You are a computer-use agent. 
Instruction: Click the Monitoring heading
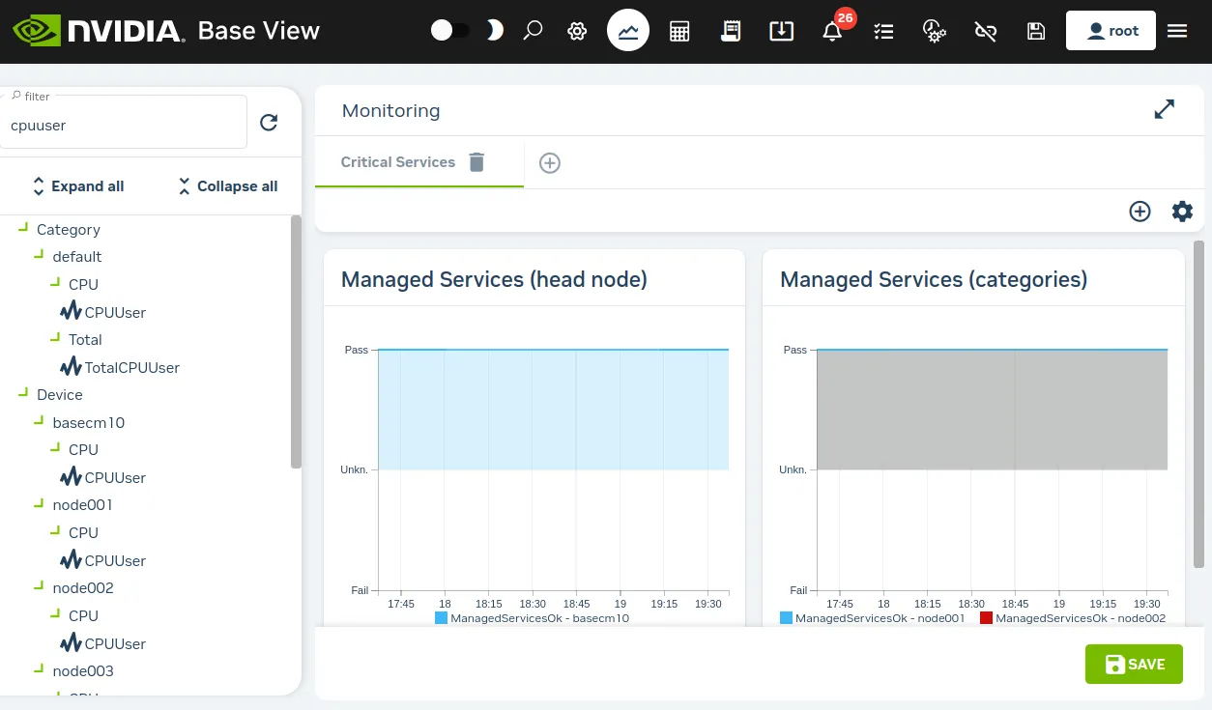pyautogui.click(x=390, y=110)
